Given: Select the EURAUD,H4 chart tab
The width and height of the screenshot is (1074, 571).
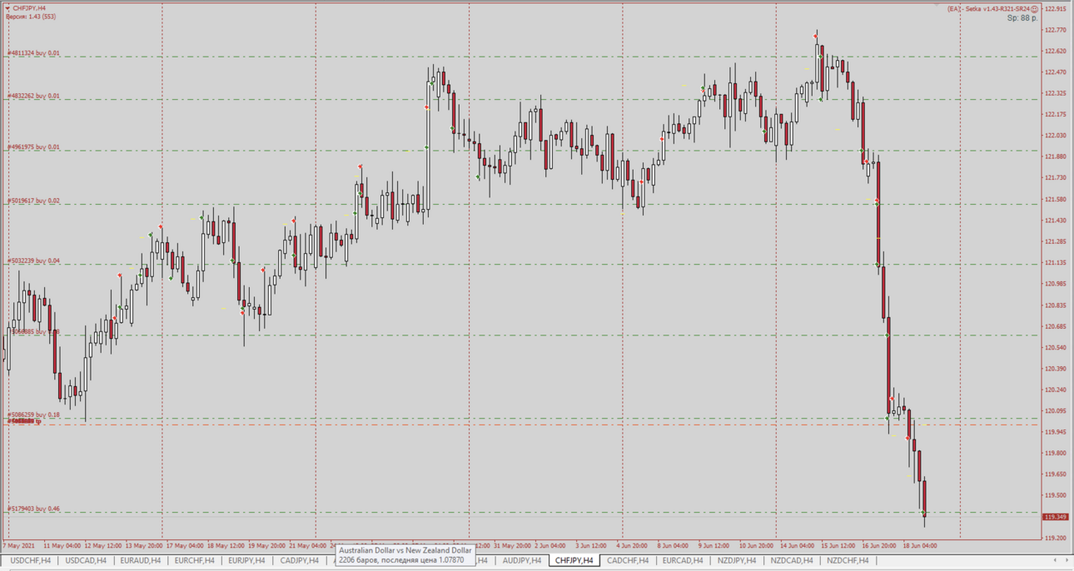Looking at the screenshot, I should point(141,561).
